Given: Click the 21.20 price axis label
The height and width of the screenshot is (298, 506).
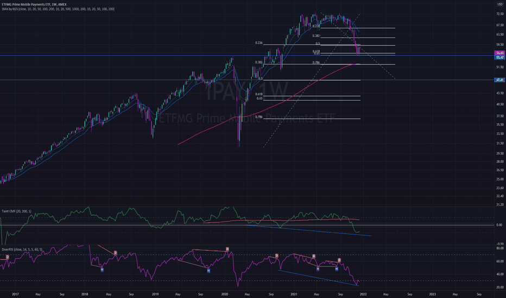Looking at the screenshot, I should 500,205.
